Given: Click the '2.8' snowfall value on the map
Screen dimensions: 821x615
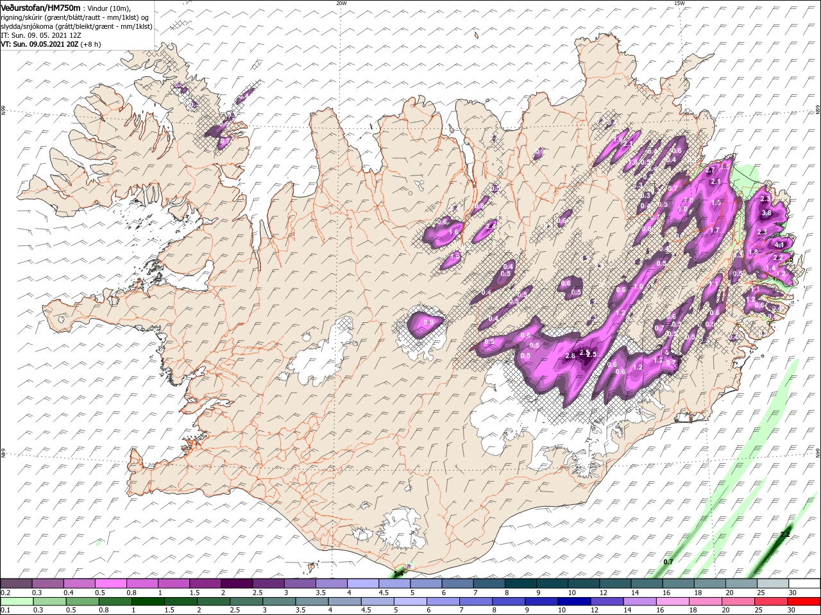Looking at the screenshot, I should [x=570, y=356].
